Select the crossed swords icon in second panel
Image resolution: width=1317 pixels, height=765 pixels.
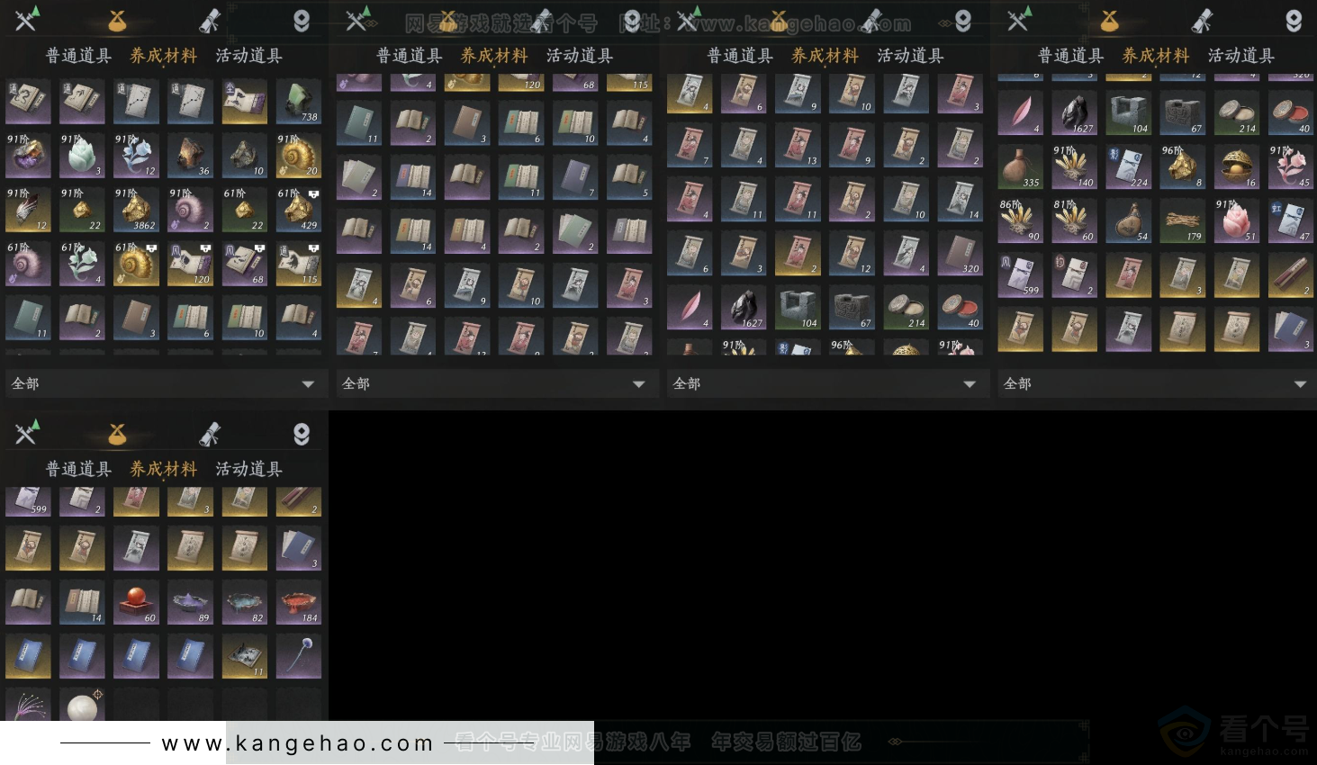tap(356, 19)
